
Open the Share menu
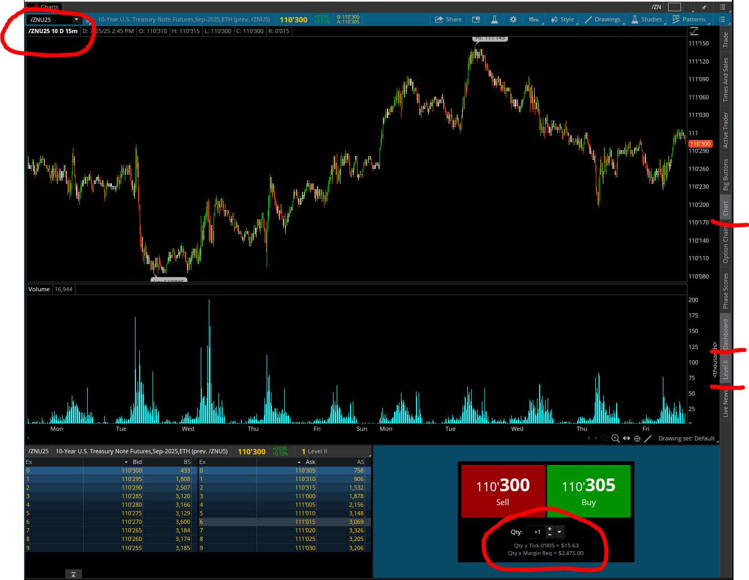(448, 19)
